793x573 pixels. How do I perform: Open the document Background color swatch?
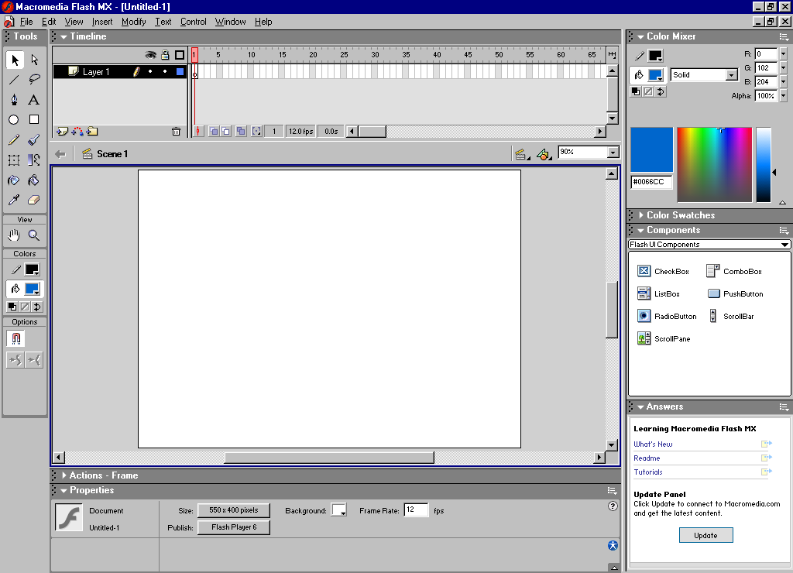(339, 510)
